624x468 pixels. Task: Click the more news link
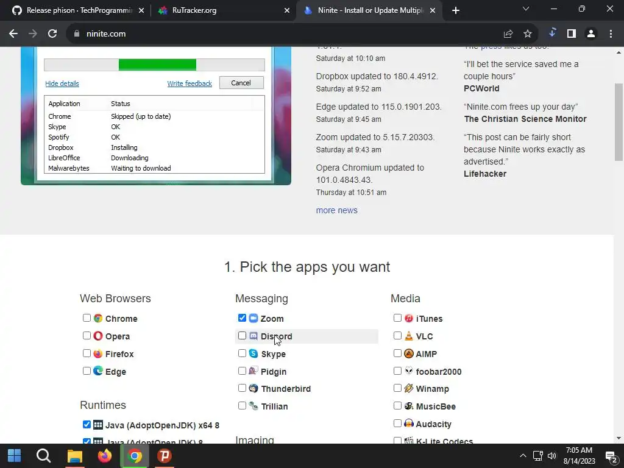[x=336, y=210]
